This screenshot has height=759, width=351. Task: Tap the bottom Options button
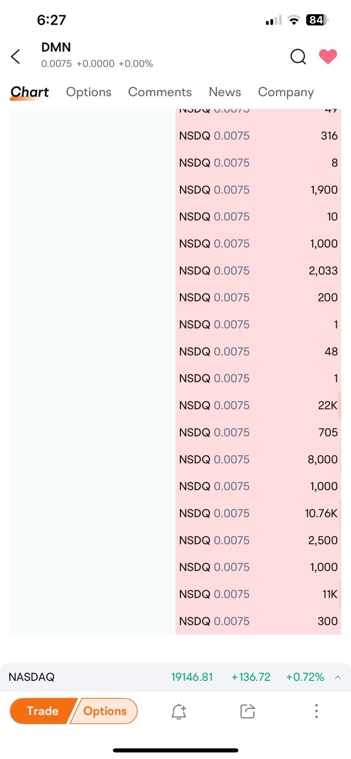105,711
